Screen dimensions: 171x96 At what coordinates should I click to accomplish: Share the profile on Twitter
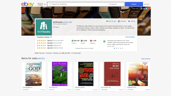pyautogui.click(x=146, y=8)
